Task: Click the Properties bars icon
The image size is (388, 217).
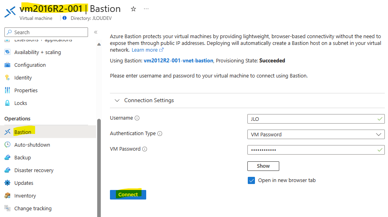Action: point(8,90)
